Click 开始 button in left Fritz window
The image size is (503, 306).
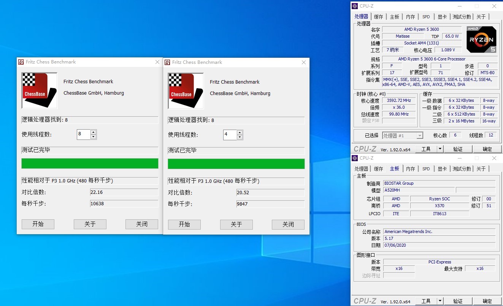point(38,224)
